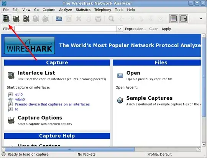Click inside the display filter input field
Image resolution: width=207 pixels, height=158 pixels.
click(x=65, y=29)
